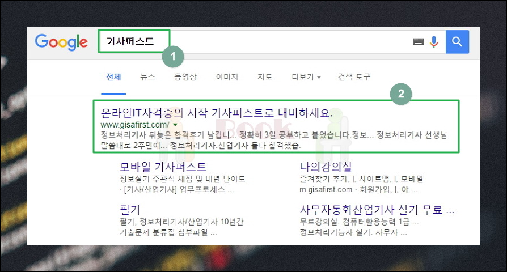Switch to the 동영상 tab
The image size is (507, 272).
coord(185,77)
